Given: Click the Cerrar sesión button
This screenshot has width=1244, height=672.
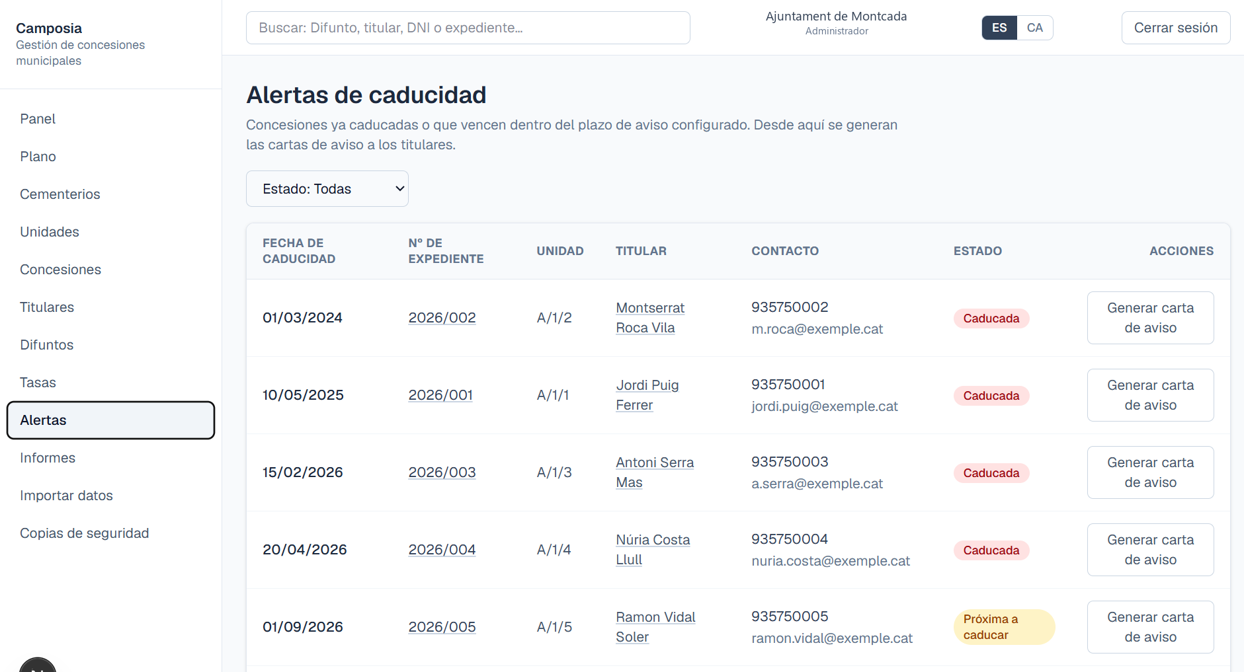Looking at the screenshot, I should pos(1175,28).
